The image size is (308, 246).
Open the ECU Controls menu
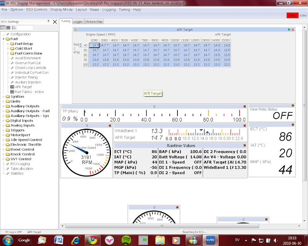pos(37,10)
